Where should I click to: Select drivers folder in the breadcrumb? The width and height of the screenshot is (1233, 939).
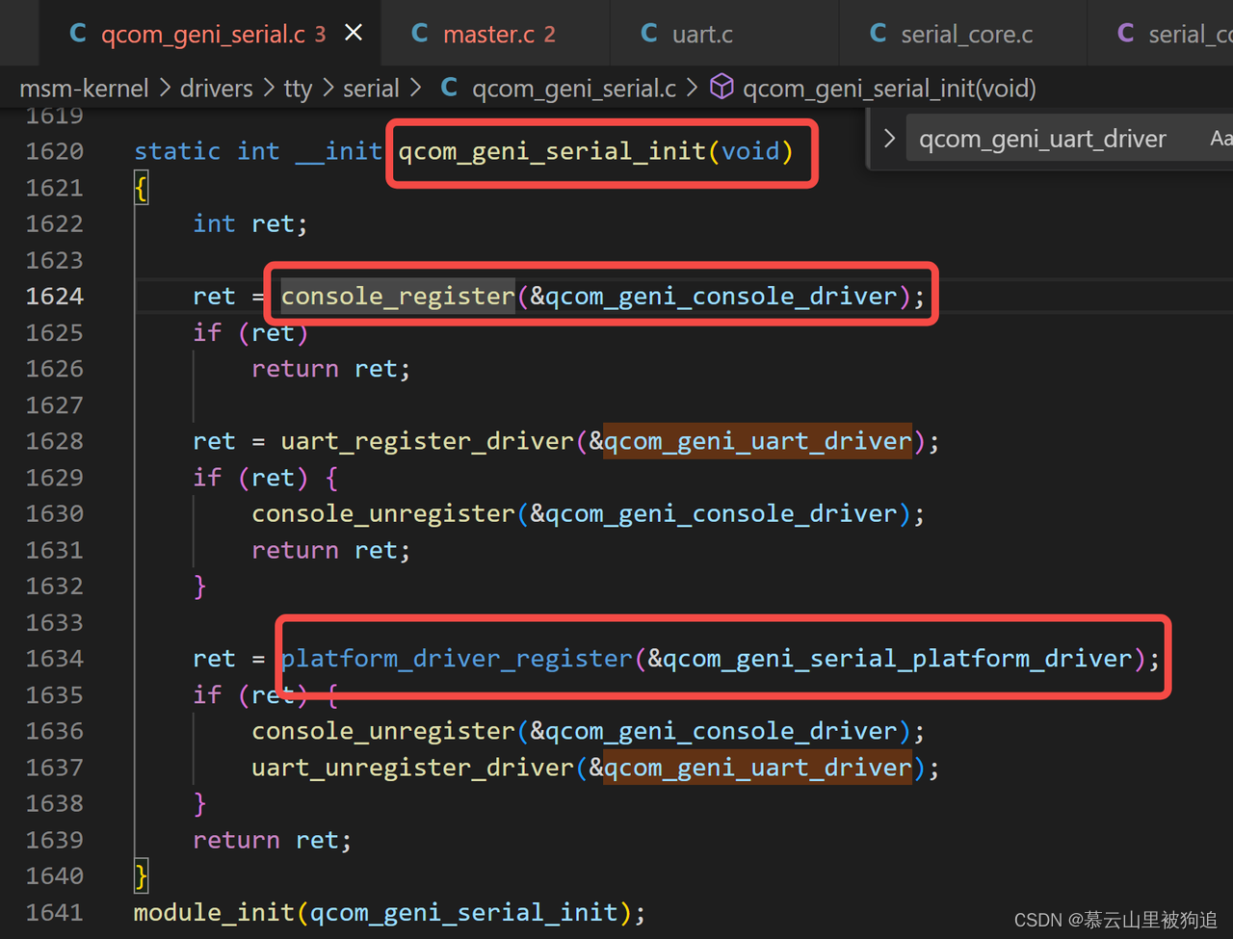216,89
